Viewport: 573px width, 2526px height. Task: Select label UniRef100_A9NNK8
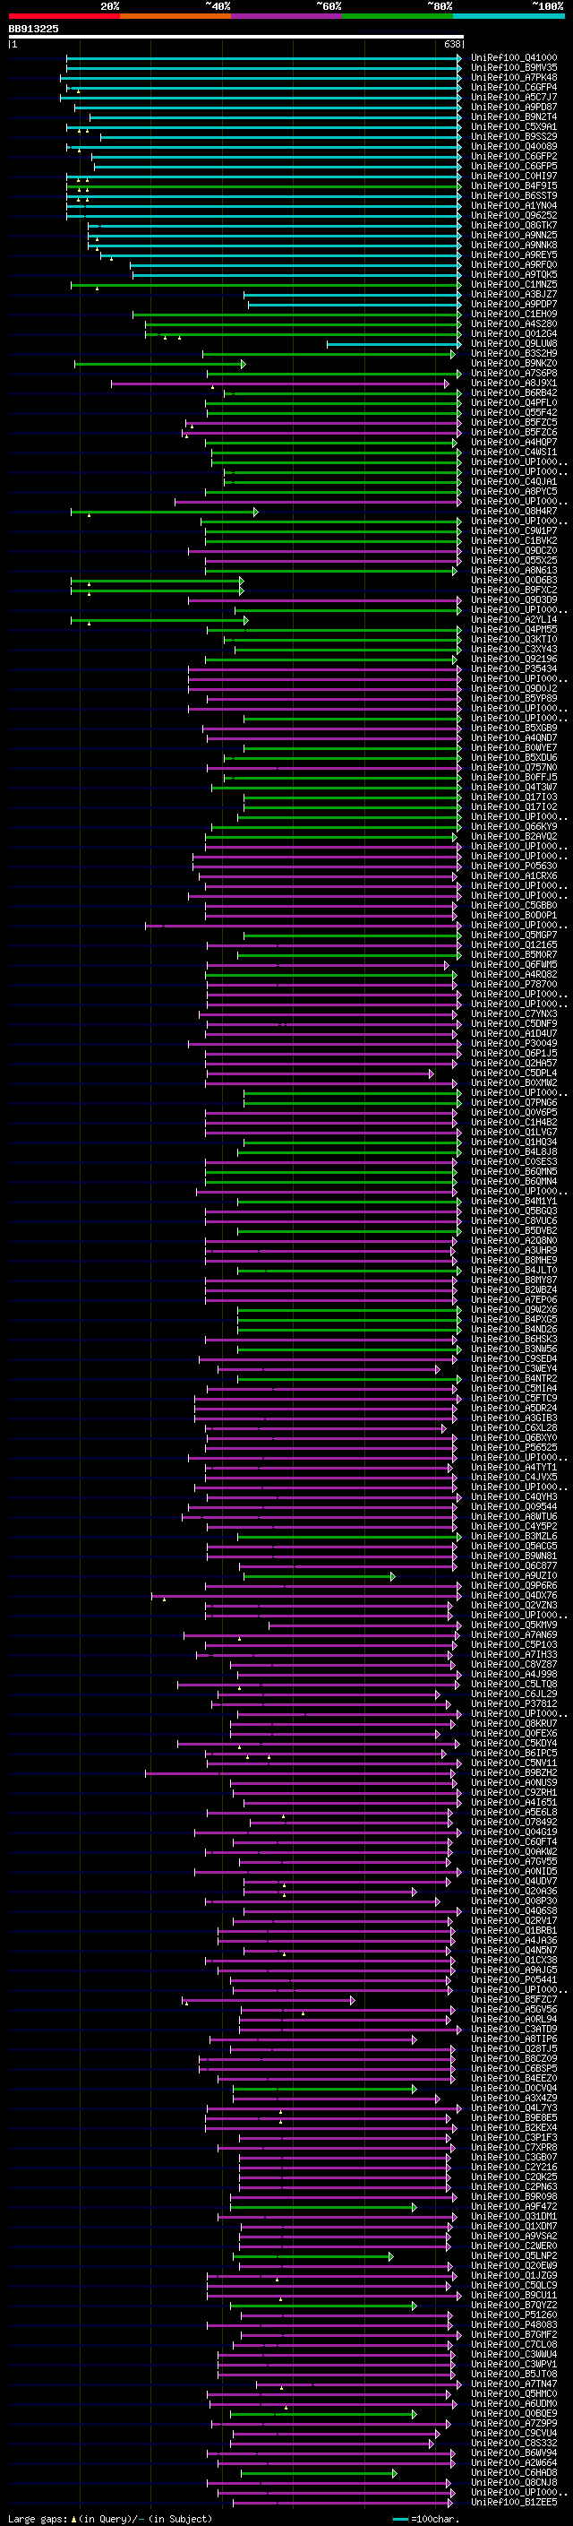point(514,246)
